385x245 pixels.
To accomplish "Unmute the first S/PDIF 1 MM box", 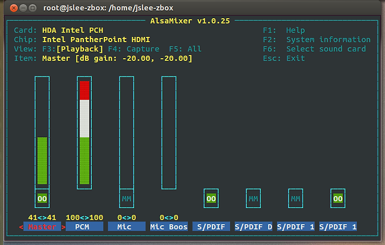I will point(296,199).
